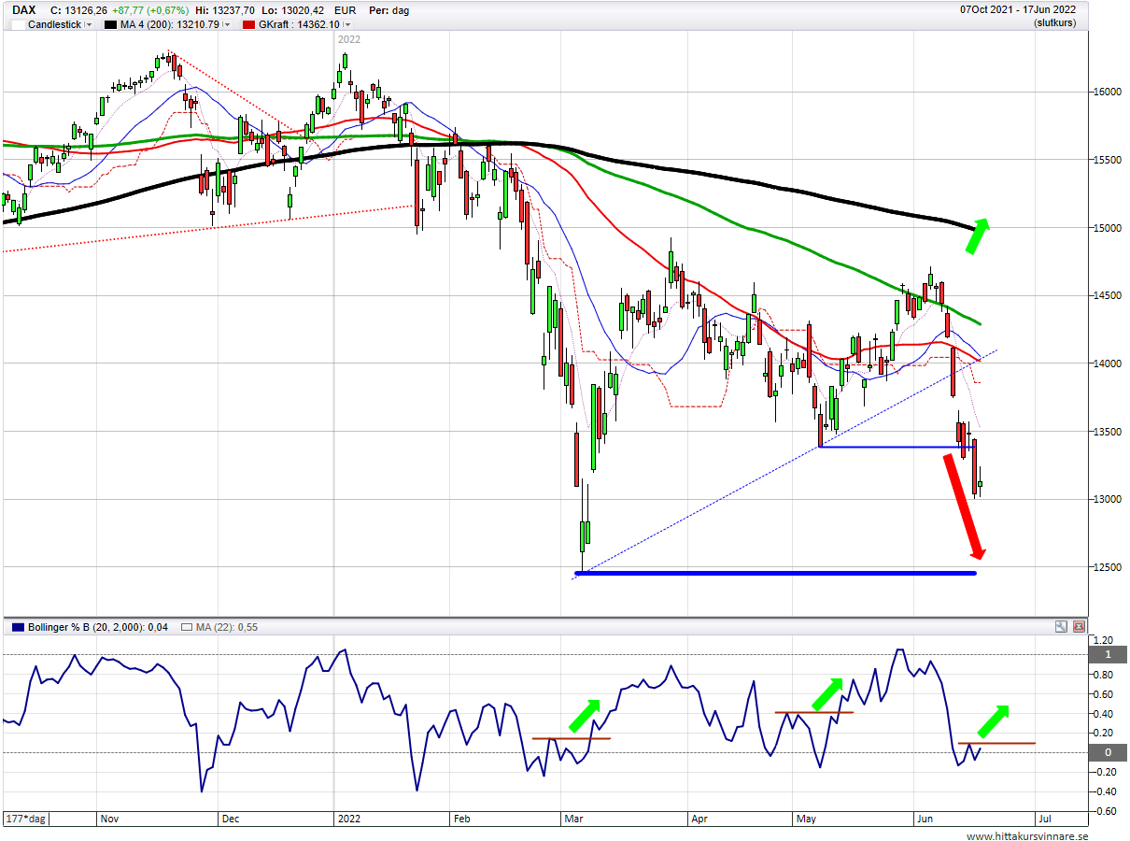Click the red GKraft color swatch
Image resolution: width=1130 pixels, height=841 pixels.
(x=249, y=24)
